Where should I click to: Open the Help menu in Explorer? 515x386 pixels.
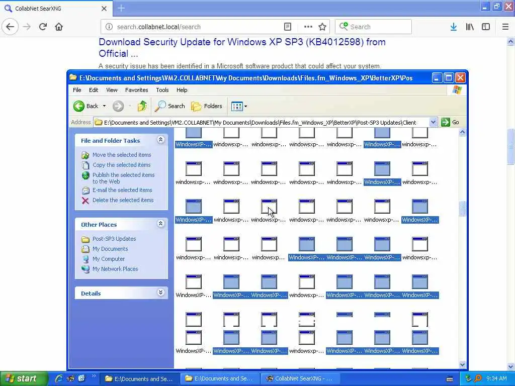tap(182, 90)
